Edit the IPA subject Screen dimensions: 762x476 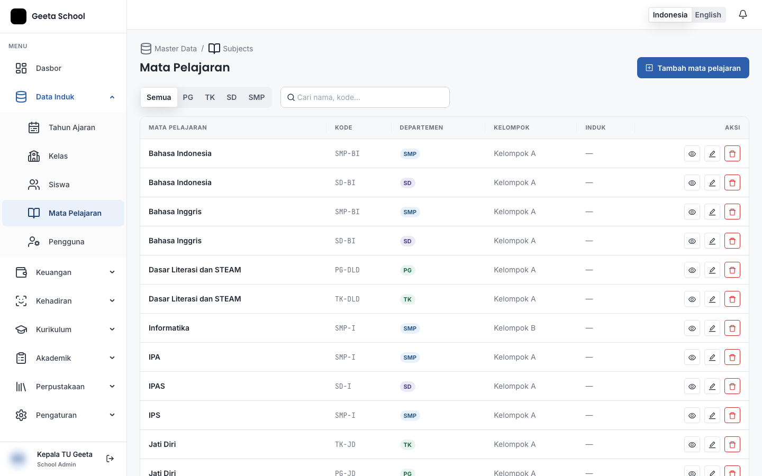(712, 358)
